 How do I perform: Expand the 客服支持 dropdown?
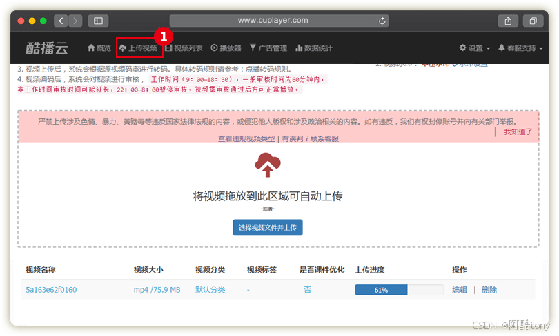tap(520, 48)
